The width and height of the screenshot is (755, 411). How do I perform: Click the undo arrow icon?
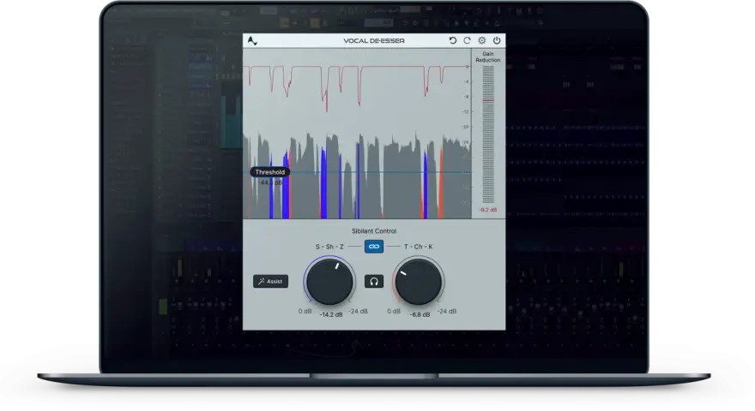(453, 41)
